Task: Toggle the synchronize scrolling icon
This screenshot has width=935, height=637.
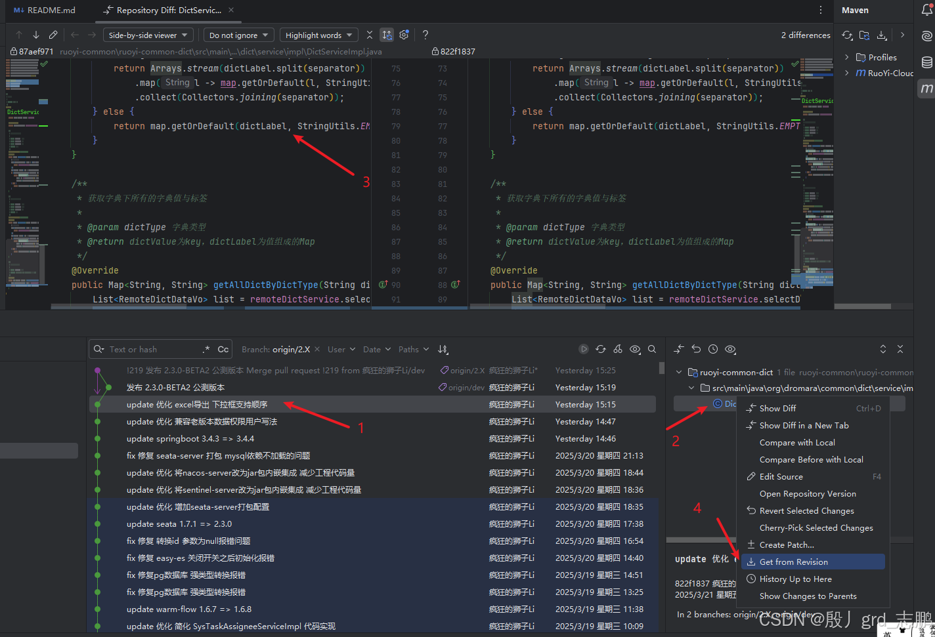Action: coord(387,35)
